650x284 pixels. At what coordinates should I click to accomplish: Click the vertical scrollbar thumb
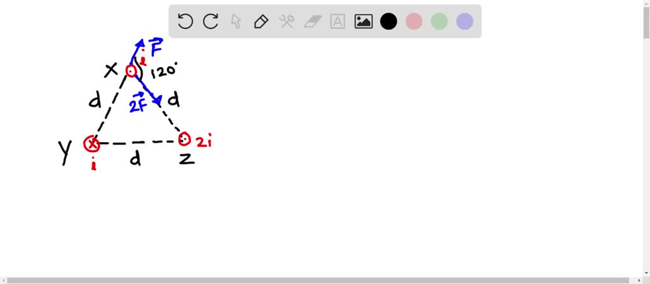click(646, 22)
